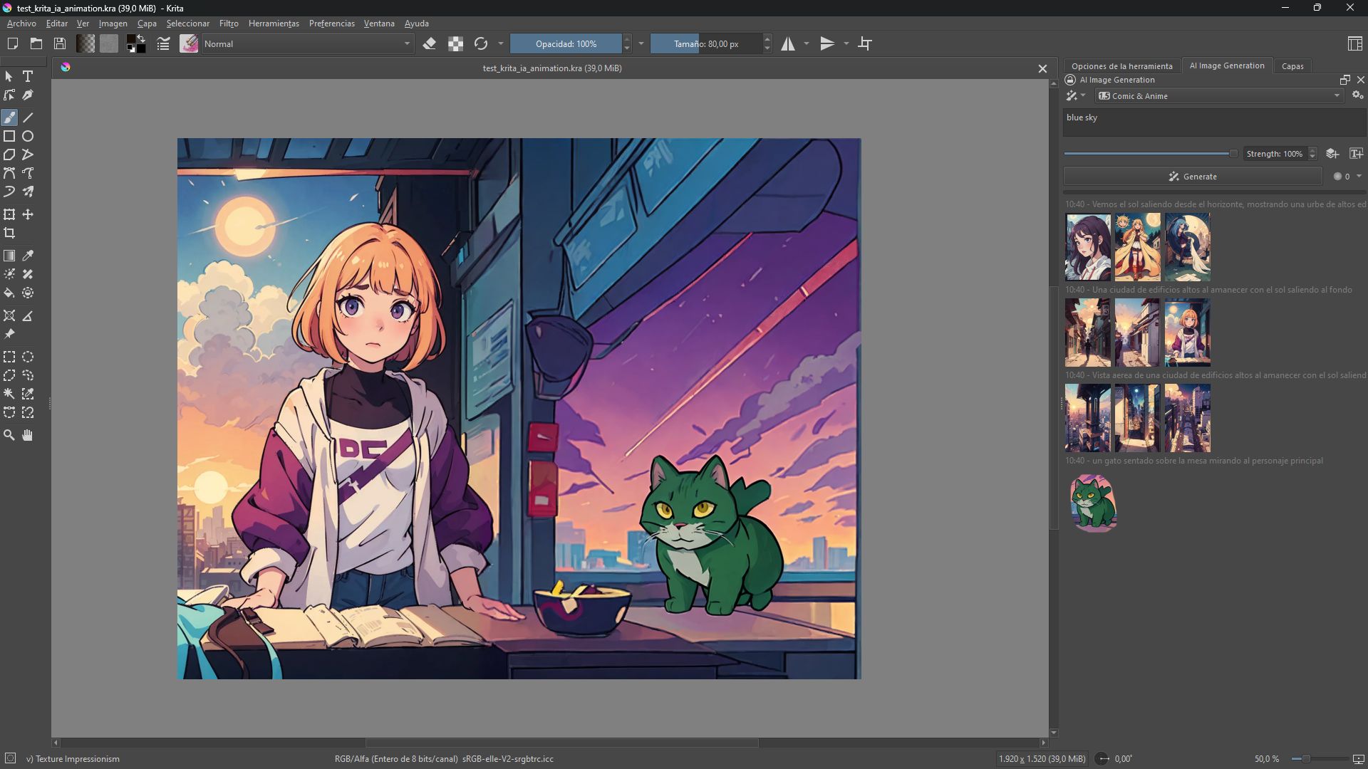Select the Bezier Curve tool

pyautogui.click(x=9, y=173)
